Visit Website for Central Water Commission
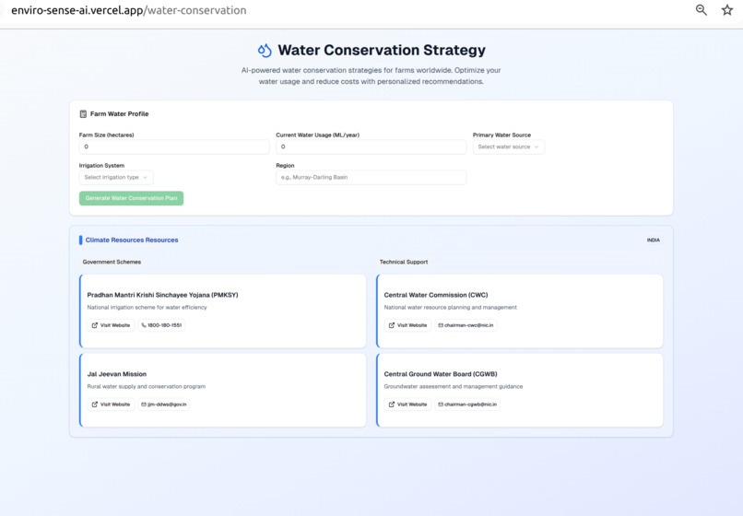The image size is (743, 516). (408, 325)
